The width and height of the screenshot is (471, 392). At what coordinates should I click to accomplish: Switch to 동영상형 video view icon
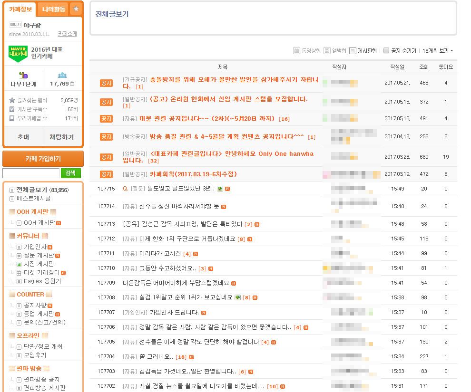coord(296,51)
